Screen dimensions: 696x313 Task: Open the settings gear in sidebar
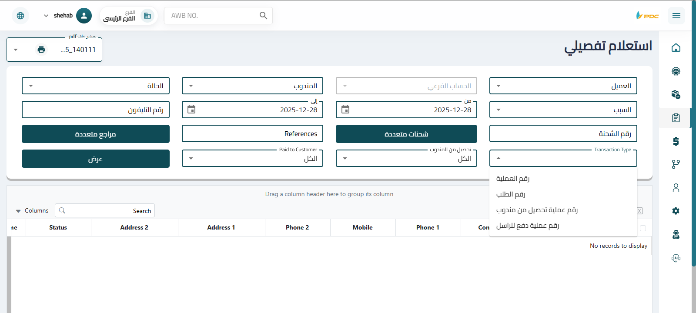pyautogui.click(x=676, y=211)
